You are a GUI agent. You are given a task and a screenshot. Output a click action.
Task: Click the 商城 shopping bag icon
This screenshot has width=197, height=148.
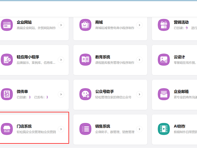tap(85, 25)
